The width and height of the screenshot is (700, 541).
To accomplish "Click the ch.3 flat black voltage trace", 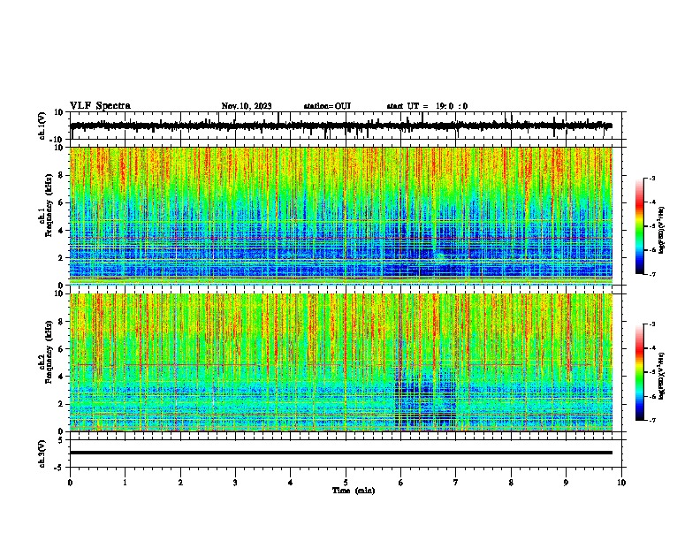I will (x=341, y=453).
